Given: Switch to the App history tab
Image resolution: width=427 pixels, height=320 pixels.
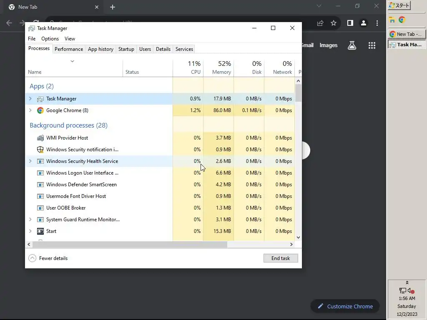Looking at the screenshot, I should (x=100, y=49).
